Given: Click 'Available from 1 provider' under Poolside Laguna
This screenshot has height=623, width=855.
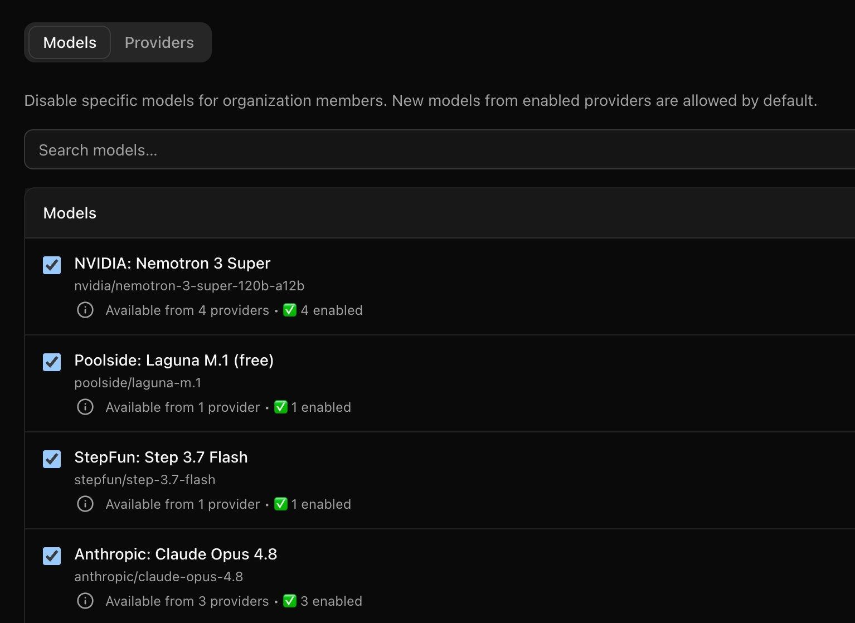Looking at the screenshot, I should (x=183, y=407).
